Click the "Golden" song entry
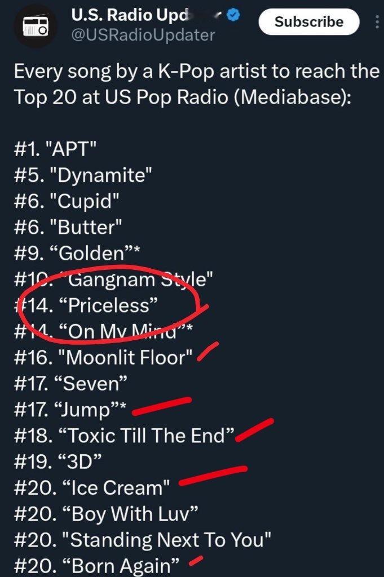384x577 pixels. click(x=77, y=253)
